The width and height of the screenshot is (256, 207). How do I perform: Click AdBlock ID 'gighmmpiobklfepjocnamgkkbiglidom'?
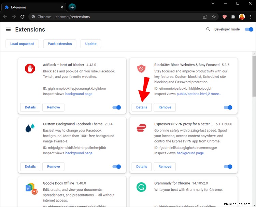click(77, 88)
